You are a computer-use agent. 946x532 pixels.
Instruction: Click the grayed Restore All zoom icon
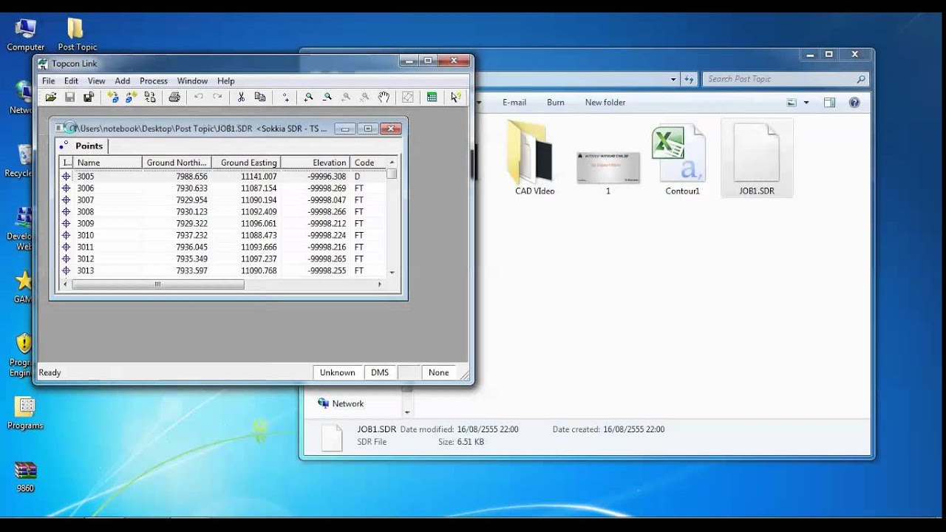[364, 97]
